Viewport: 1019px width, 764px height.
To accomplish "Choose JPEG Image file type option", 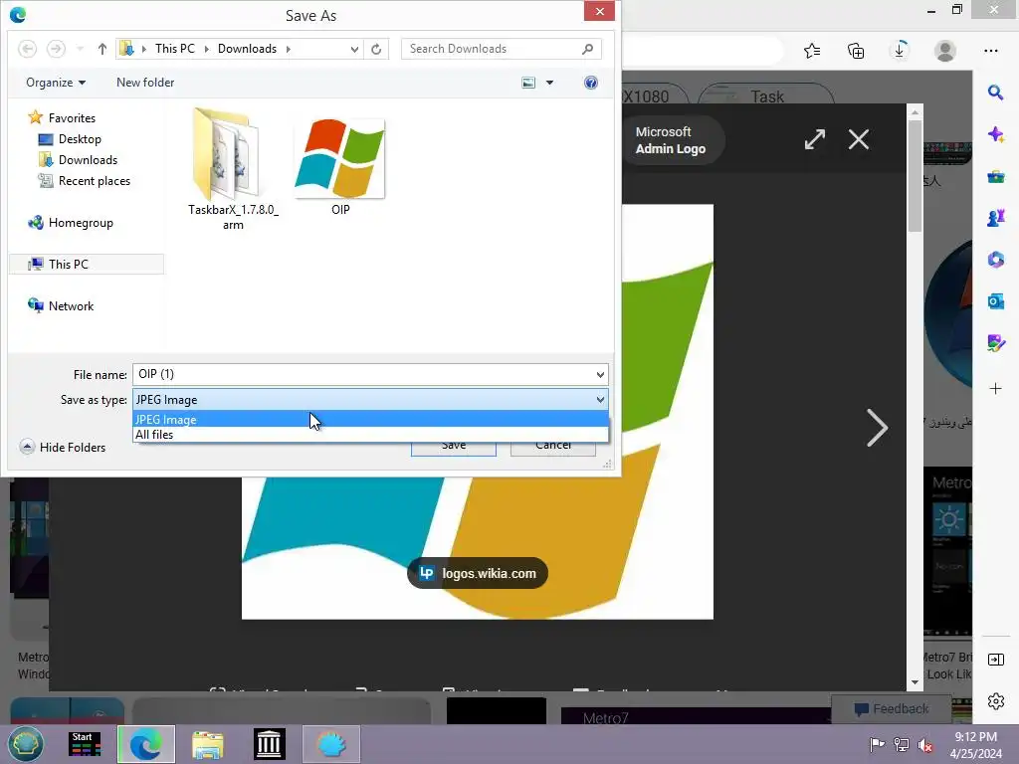I will point(370,420).
